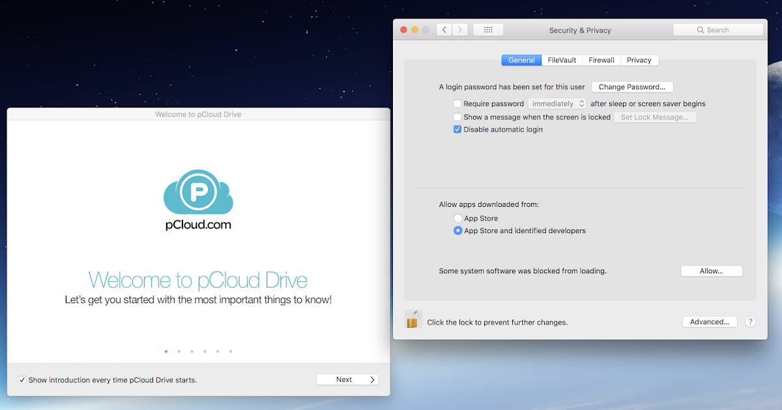Viewport: 782px width, 410px height.
Task: Click the Change Password button
Action: click(632, 87)
